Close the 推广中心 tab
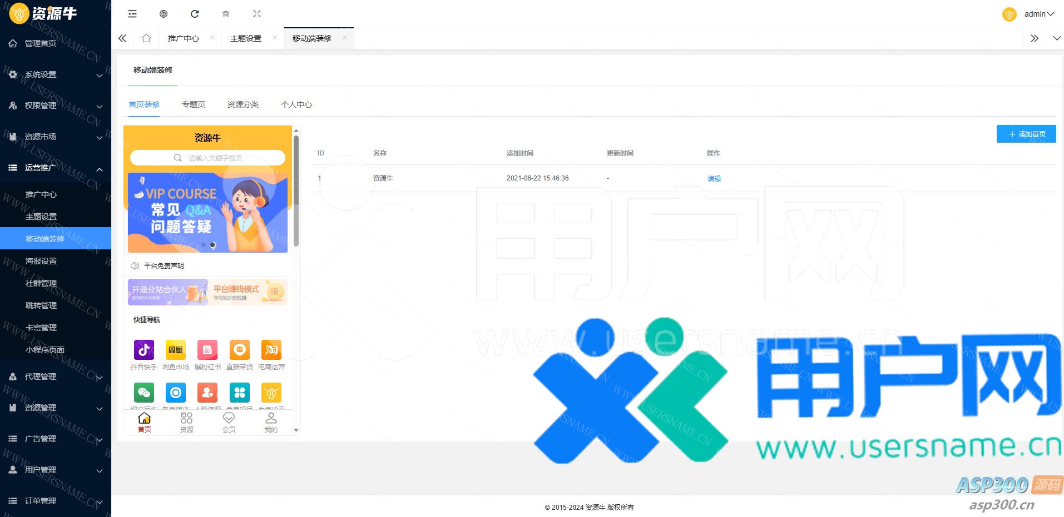The height and width of the screenshot is (517, 1064). (x=212, y=38)
